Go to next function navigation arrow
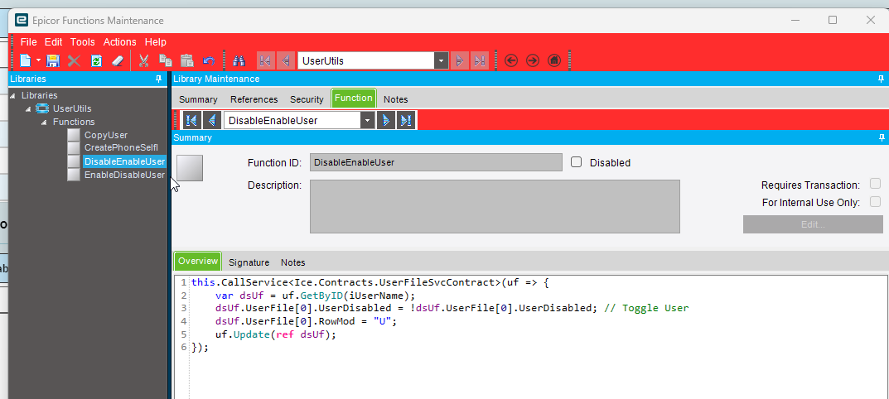Screen dimensions: 889x399 point(386,120)
